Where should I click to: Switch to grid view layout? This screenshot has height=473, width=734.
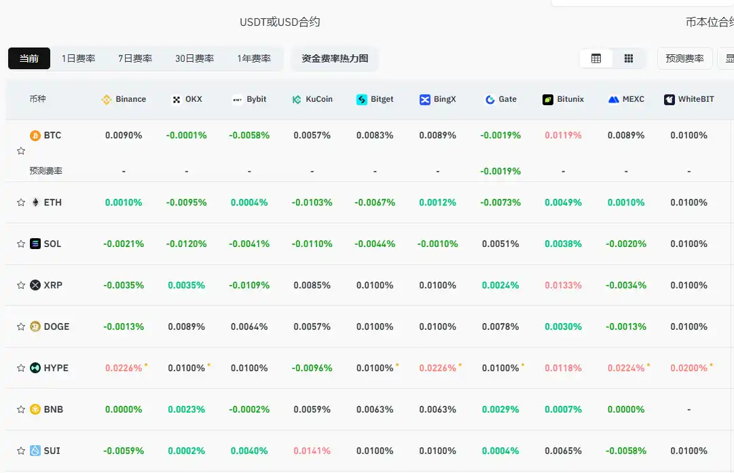(x=629, y=58)
